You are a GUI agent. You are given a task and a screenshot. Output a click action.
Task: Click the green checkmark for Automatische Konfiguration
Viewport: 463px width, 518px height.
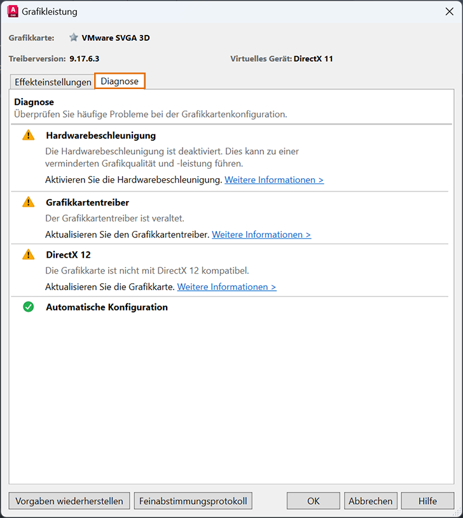pos(29,307)
